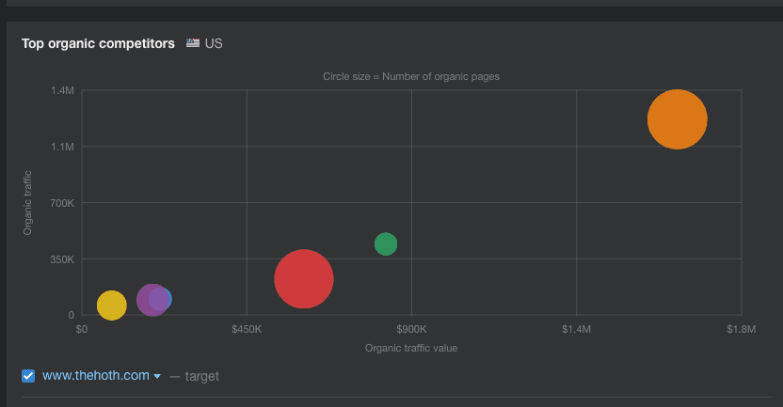The height and width of the screenshot is (407, 783).
Task: Click the small green bubble
Action: pyautogui.click(x=386, y=244)
